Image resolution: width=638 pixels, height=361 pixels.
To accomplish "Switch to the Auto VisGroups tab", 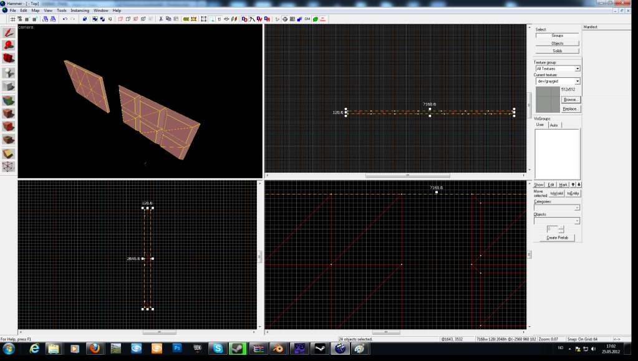I will pyautogui.click(x=554, y=125).
